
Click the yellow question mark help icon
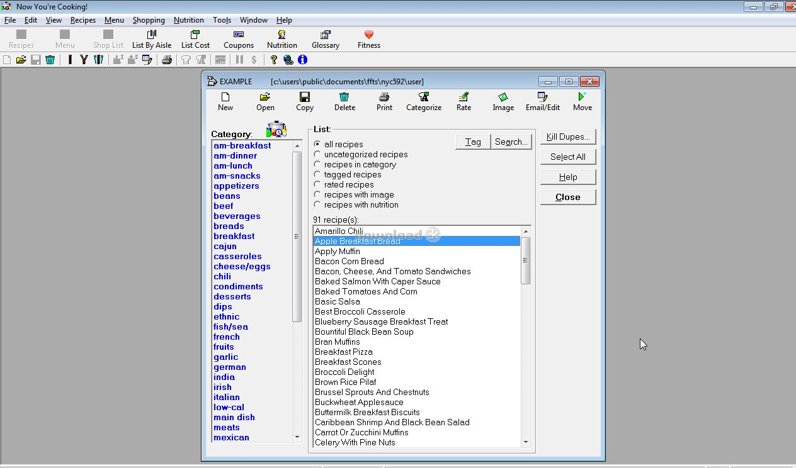[273, 60]
